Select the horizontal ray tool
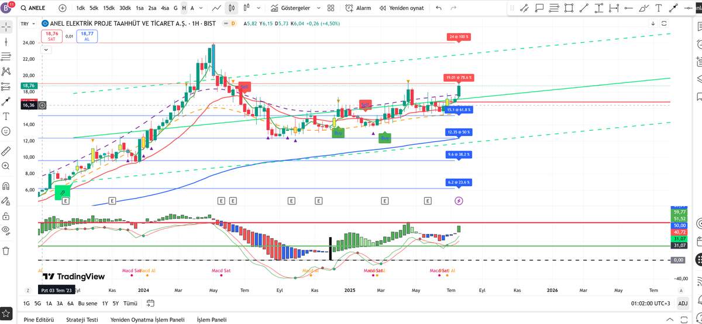The width and height of the screenshot is (702, 324). click(628, 9)
